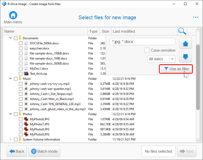The width and height of the screenshot is (203, 160).
Task: Select the easychair.docx checkbox
Action: click(21, 48)
